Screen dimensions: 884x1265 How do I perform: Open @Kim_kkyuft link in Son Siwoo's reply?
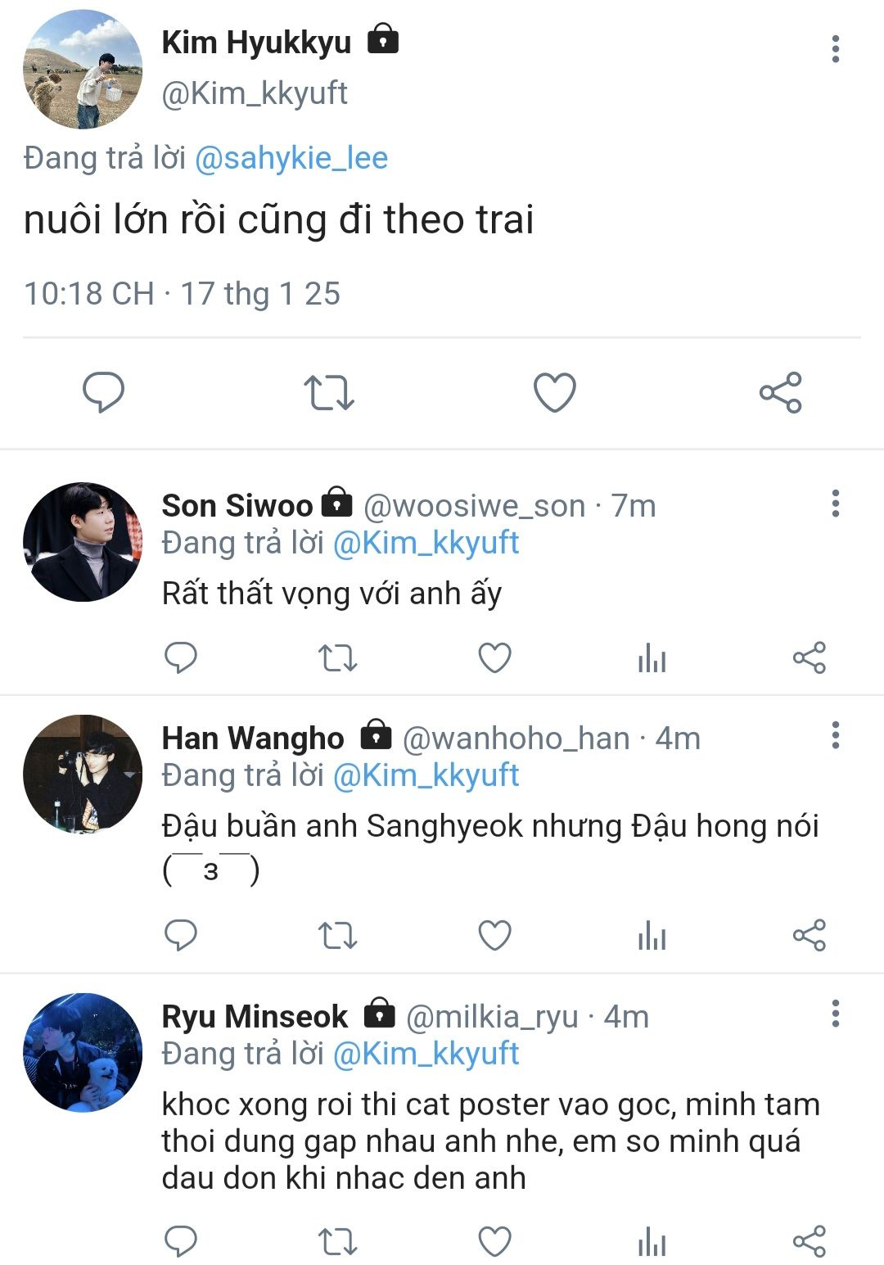426,543
